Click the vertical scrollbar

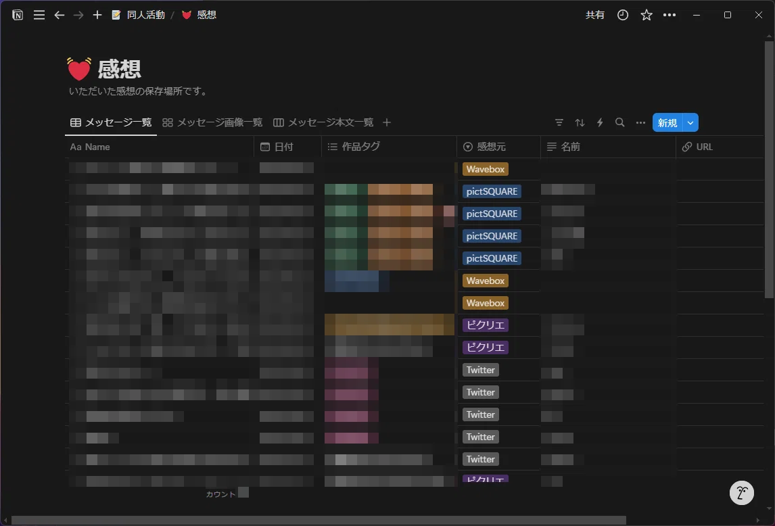click(x=769, y=169)
